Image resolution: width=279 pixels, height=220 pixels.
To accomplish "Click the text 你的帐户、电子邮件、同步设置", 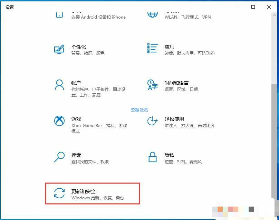I will click(x=98, y=92).
